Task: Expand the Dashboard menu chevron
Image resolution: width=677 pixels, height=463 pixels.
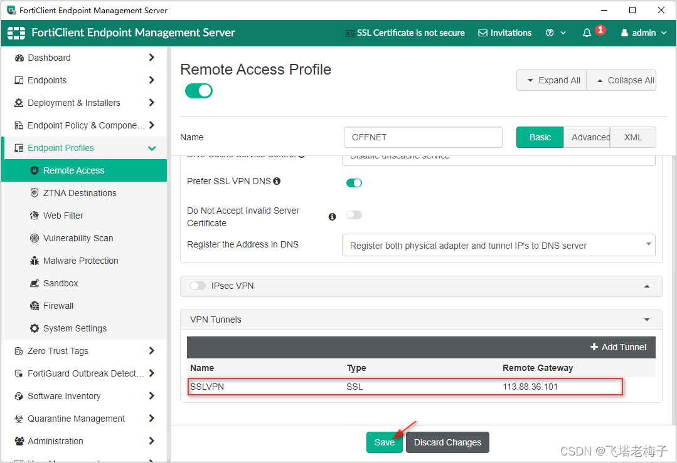Action: 152,58
